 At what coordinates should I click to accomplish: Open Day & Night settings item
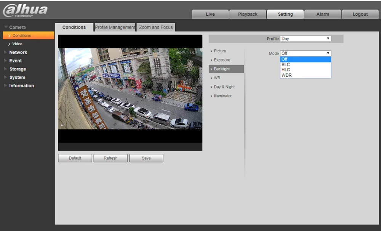click(224, 87)
